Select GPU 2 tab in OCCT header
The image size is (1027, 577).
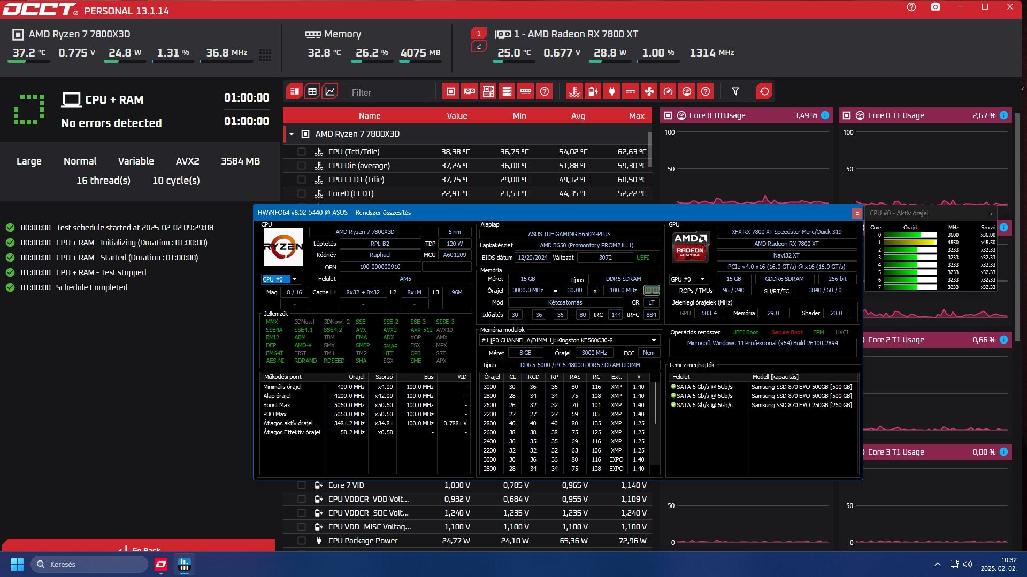click(479, 46)
